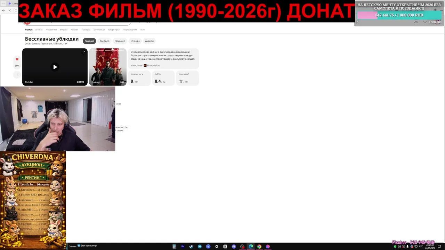Switch search to финансы

(99, 30)
